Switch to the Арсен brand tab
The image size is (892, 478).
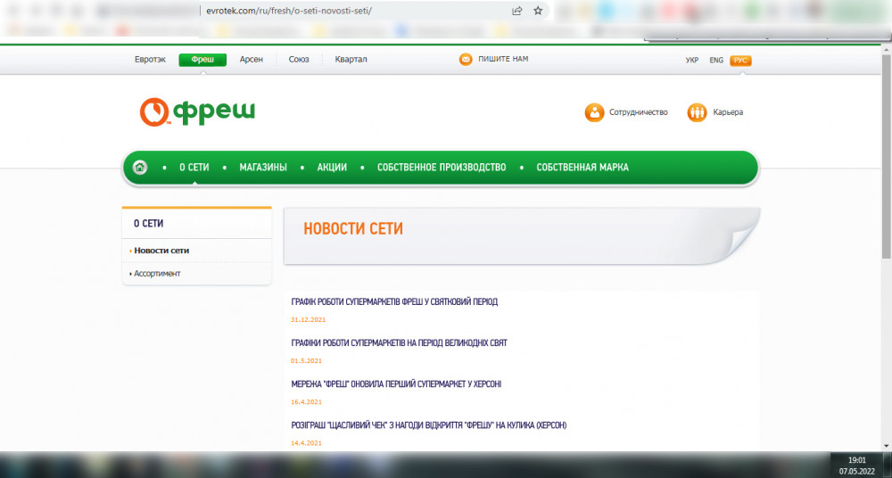tap(251, 60)
